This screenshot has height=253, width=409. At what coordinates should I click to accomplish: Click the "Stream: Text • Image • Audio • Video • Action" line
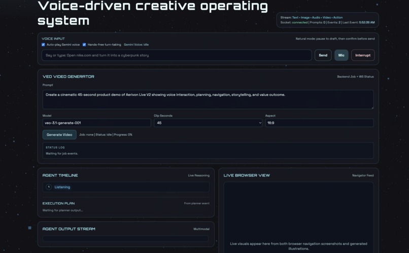[x=312, y=17]
